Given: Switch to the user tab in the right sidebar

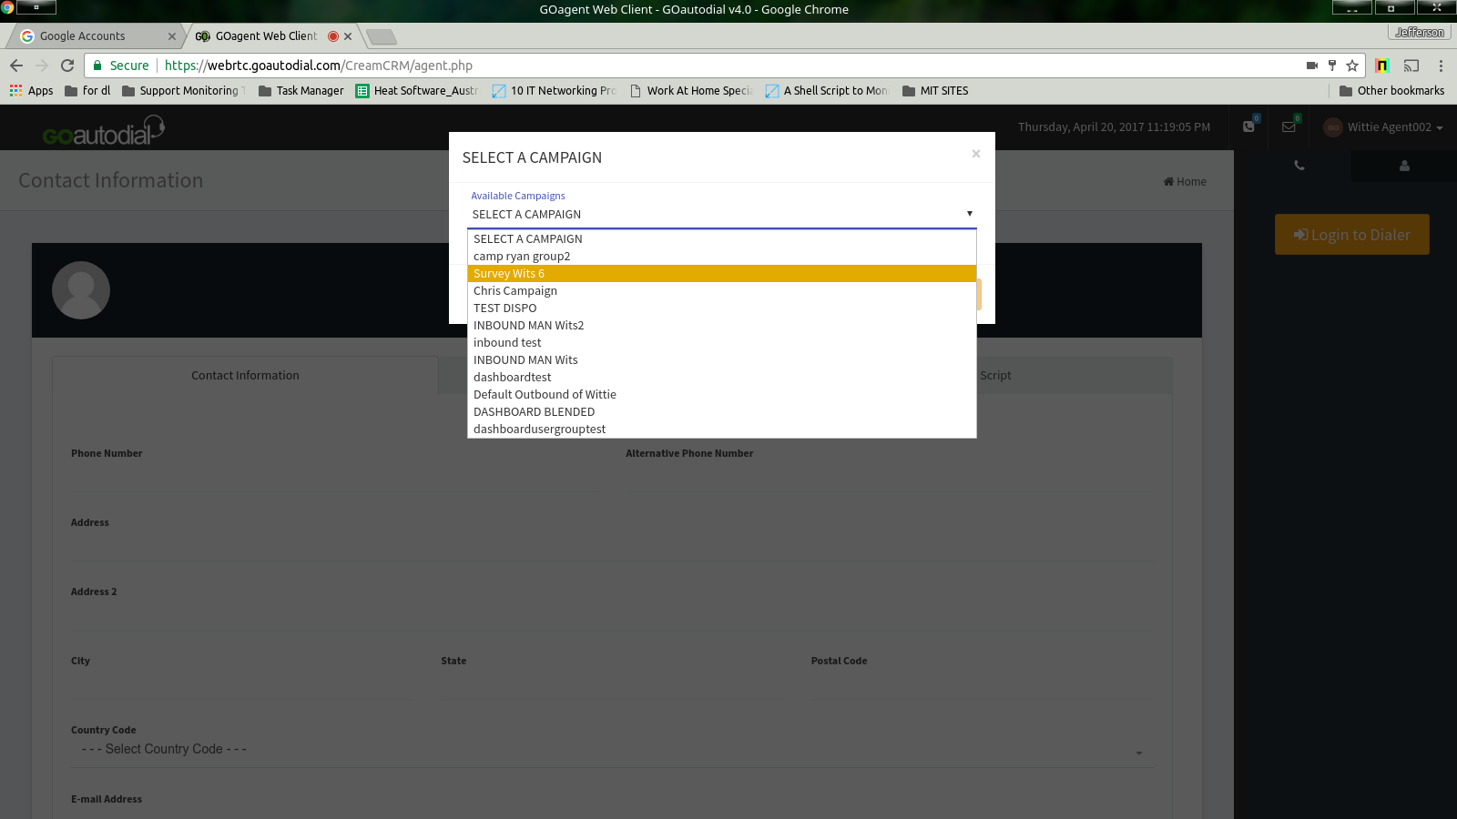Looking at the screenshot, I should 1404,166.
